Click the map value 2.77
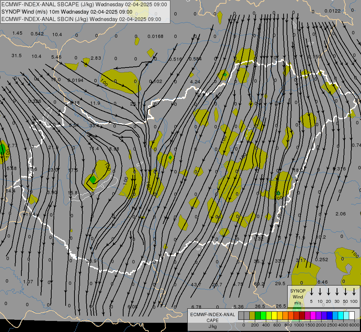This screenshot has width=361, height=332. (13, 146)
